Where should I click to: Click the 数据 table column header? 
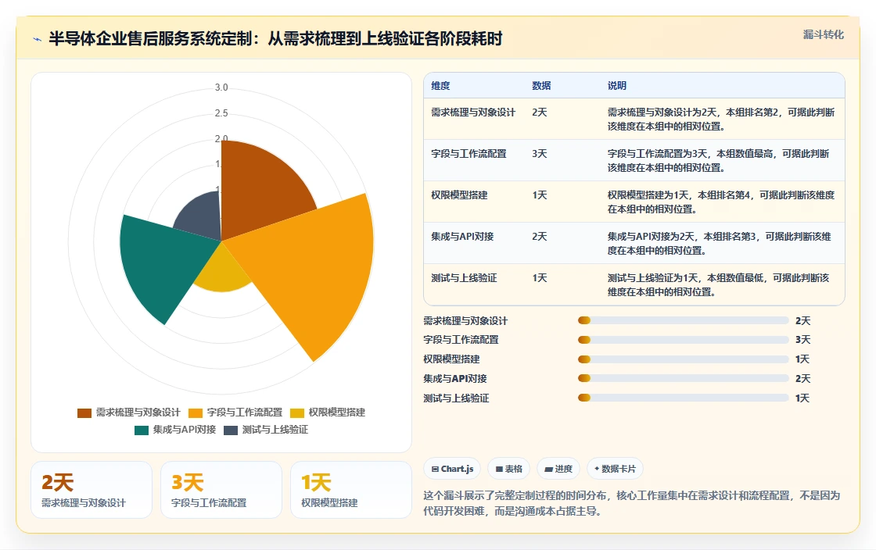tap(541, 86)
